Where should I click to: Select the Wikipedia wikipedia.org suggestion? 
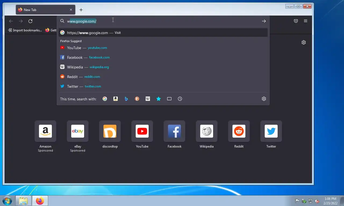coord(163,67)
